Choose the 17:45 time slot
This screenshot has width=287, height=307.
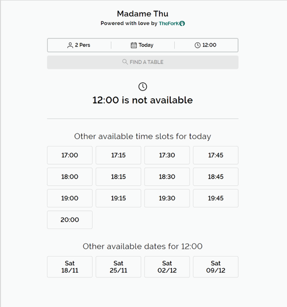tap(216, 155)
